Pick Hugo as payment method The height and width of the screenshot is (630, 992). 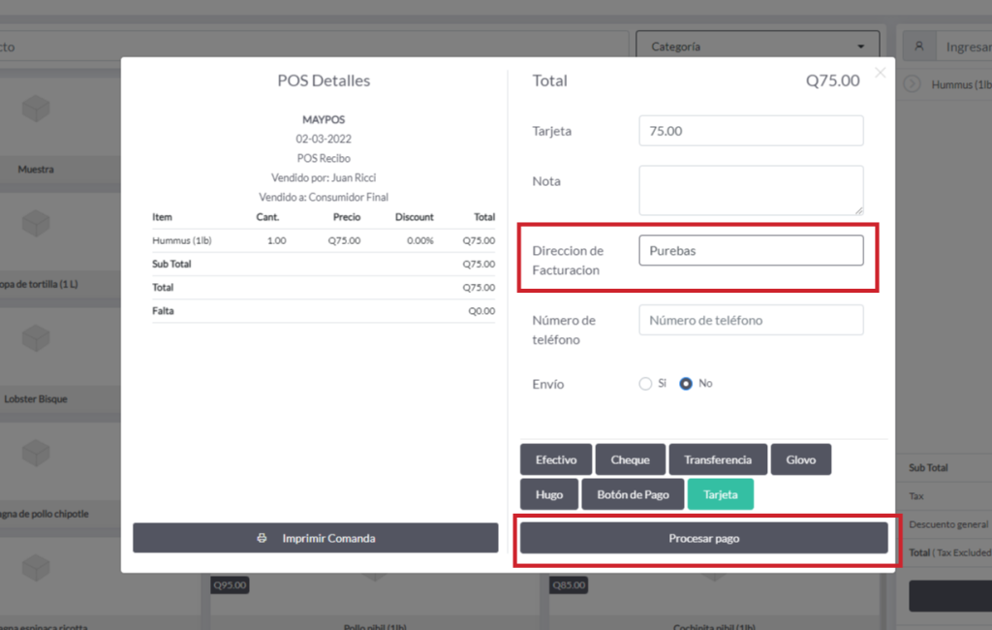(548, 494)
